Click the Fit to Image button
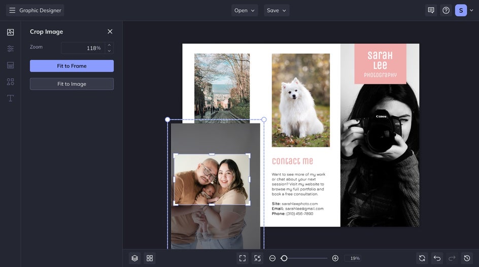Image resolution: width=479 pixels, height=267 pixels. coord(72,84)
